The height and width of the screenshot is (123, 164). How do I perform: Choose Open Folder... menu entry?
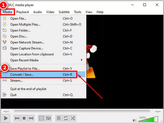[43, 30]
